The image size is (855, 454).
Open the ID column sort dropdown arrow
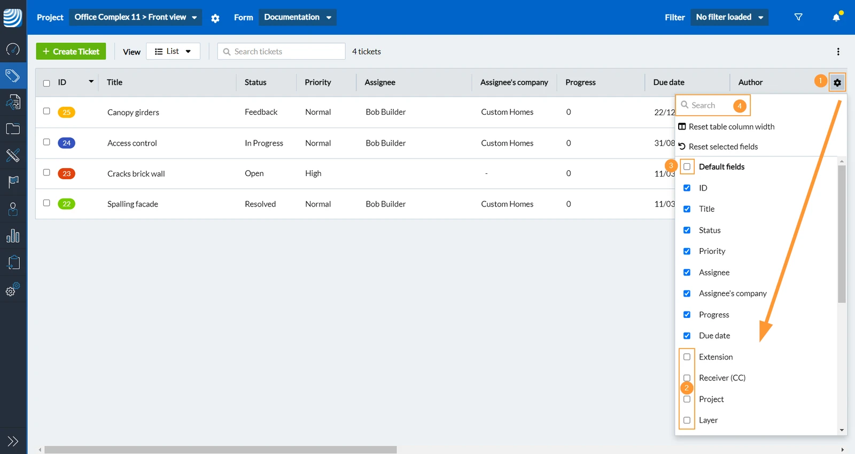91,82
